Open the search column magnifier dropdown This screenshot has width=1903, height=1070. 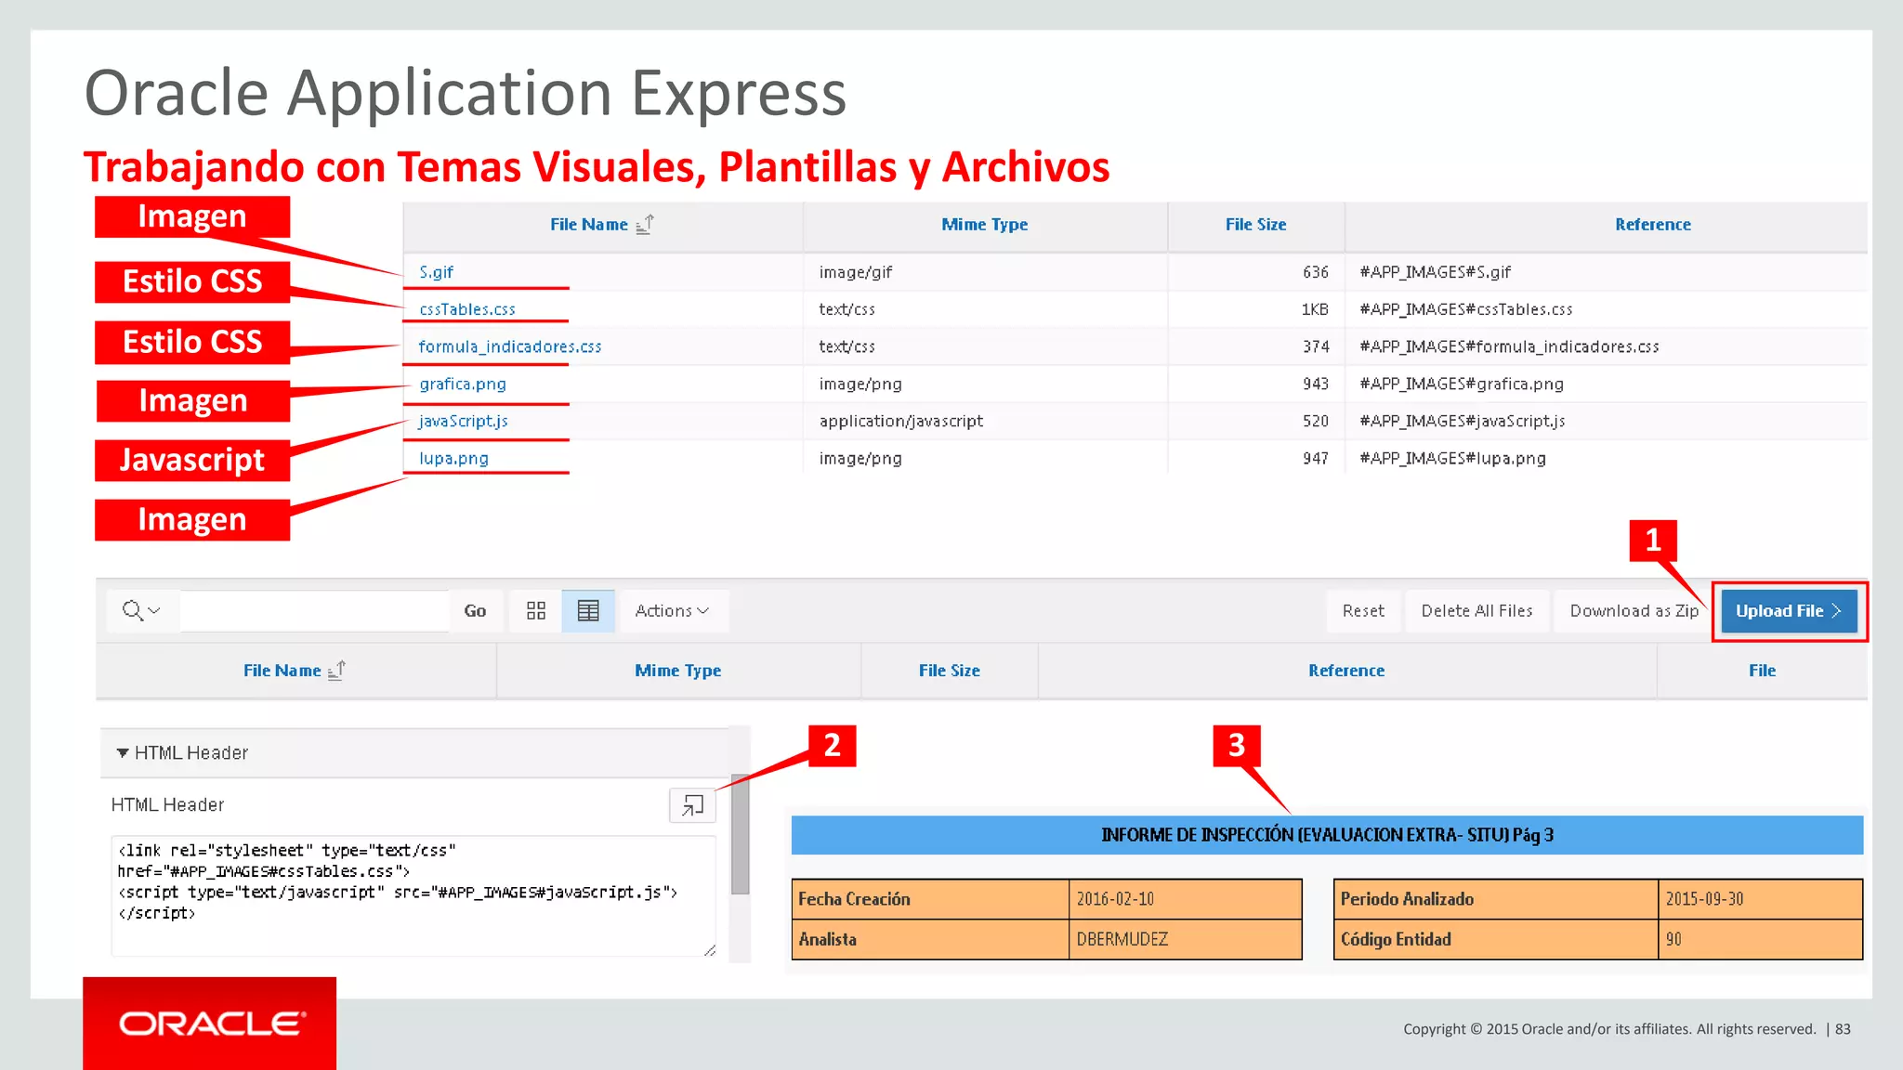141,610
